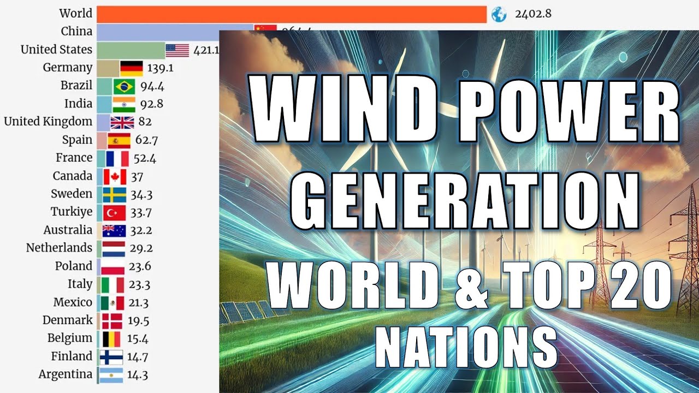This screenshot has height=393, width=699.
Task: Click the Netherlands value '29.2'
Action: click(141, 248)
